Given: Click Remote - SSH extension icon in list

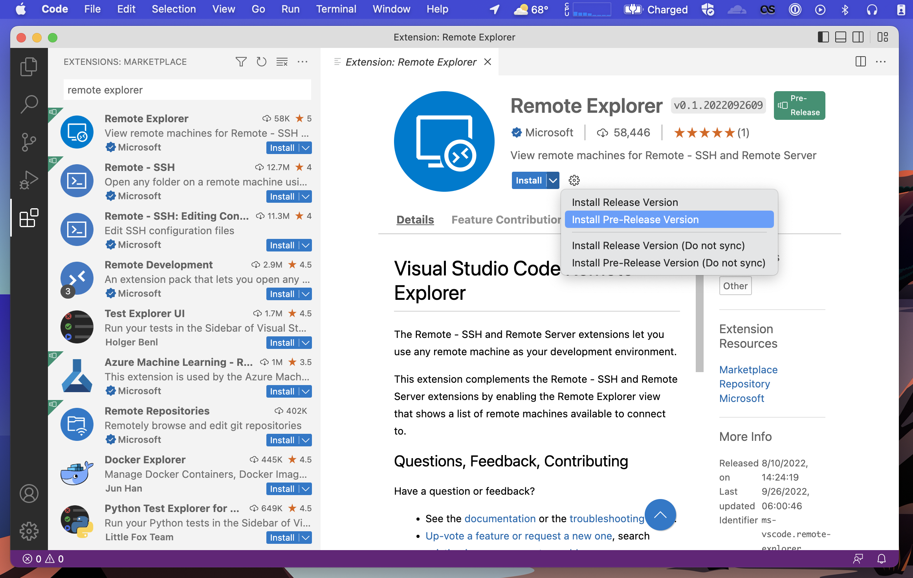Looking at the screenshot, I should coord(77,181).
